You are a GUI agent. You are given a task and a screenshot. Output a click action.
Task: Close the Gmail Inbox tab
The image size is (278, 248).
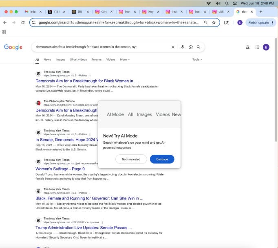pyautogui.click(x=40, y=12)
